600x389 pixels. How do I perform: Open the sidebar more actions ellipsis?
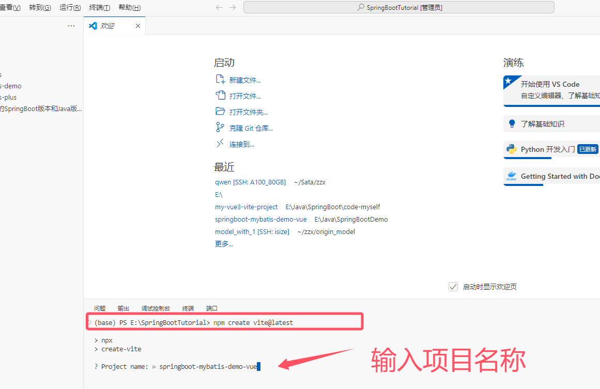click(x=71, y=26)
